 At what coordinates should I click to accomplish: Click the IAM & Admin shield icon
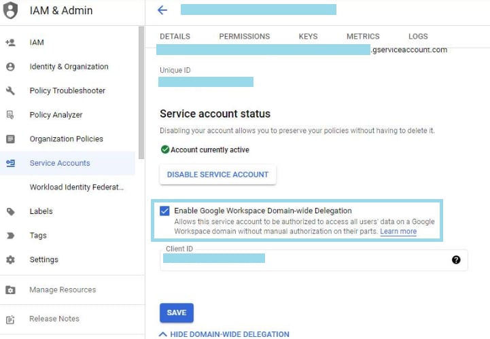point(10,10)
